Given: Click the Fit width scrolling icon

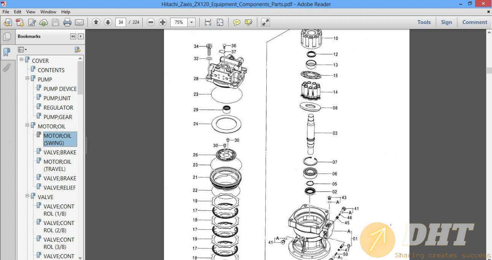Looking at the screenshot, I should [x=208, y=22].
